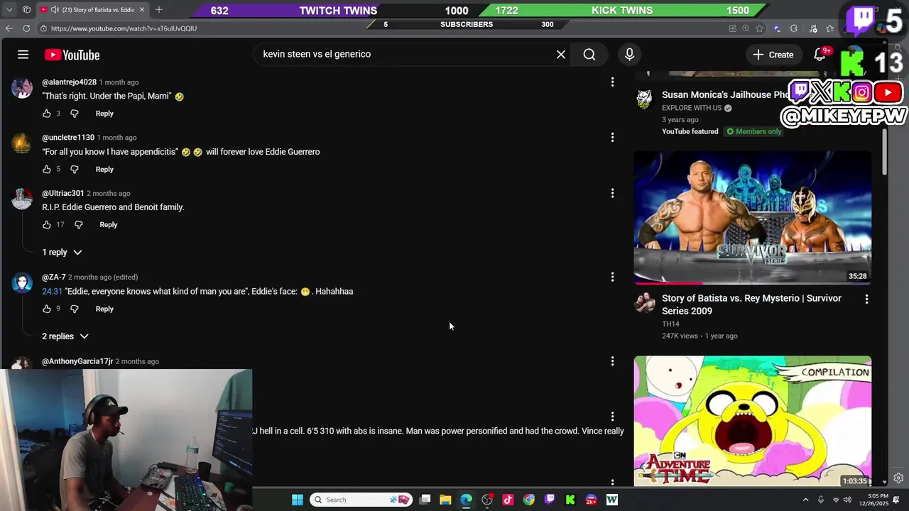Go back in the browser
Screen dimensions: 909x511
coord(9,28)
